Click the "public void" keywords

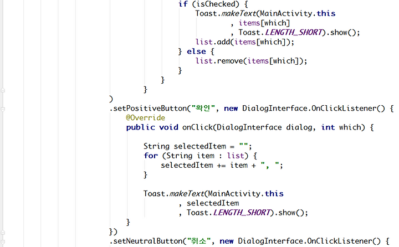[x=152, y=127]
